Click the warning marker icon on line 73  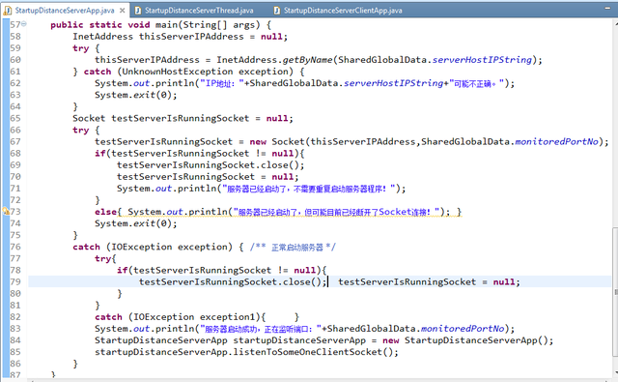(x=6, y=212)
